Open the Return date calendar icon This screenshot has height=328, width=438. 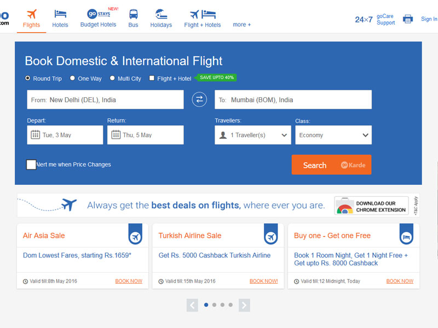tap(116, 134)
